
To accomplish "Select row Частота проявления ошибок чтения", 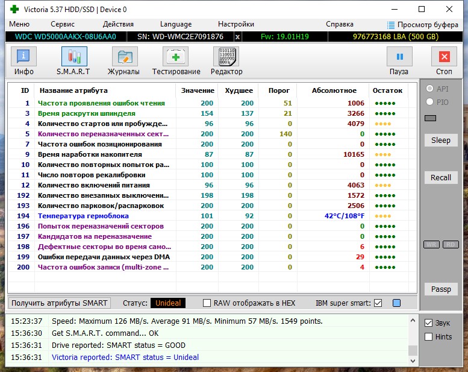I will (213, 103).
